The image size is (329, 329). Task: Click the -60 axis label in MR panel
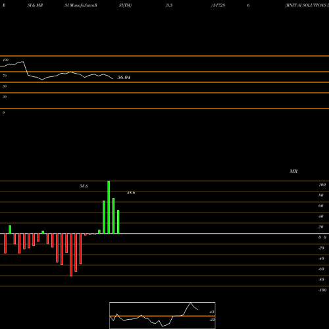(321, 269)
